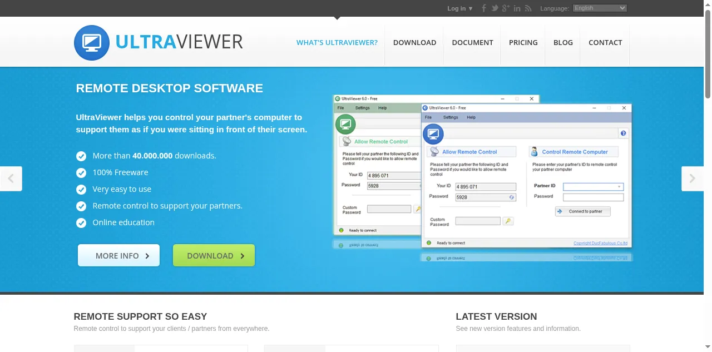712x352 pixels.
Task: Click the Latest Version heading
Action: (x=496, y=316)
